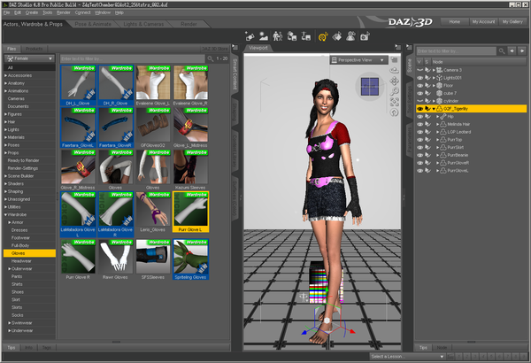Hide PurrTop using its eye icon

coord(419,140)
